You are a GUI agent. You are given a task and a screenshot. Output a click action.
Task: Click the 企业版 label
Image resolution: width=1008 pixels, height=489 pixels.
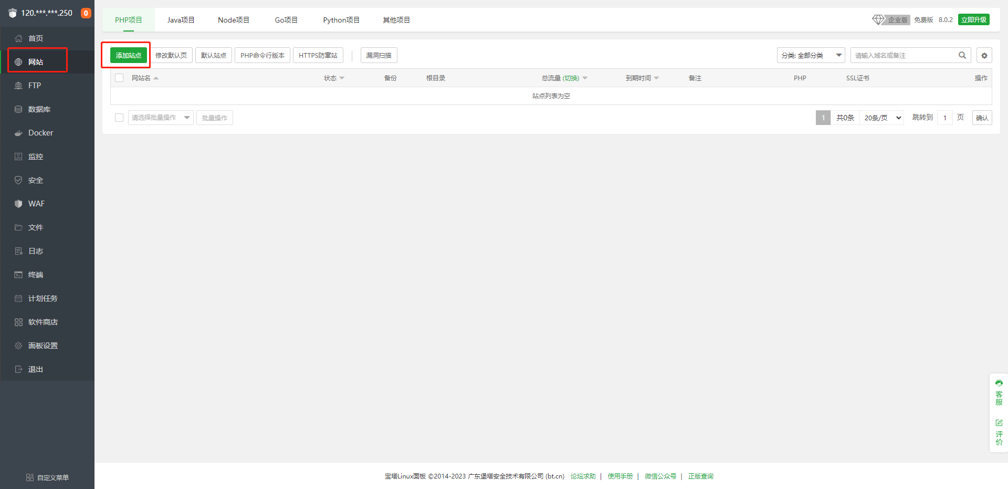898,19
